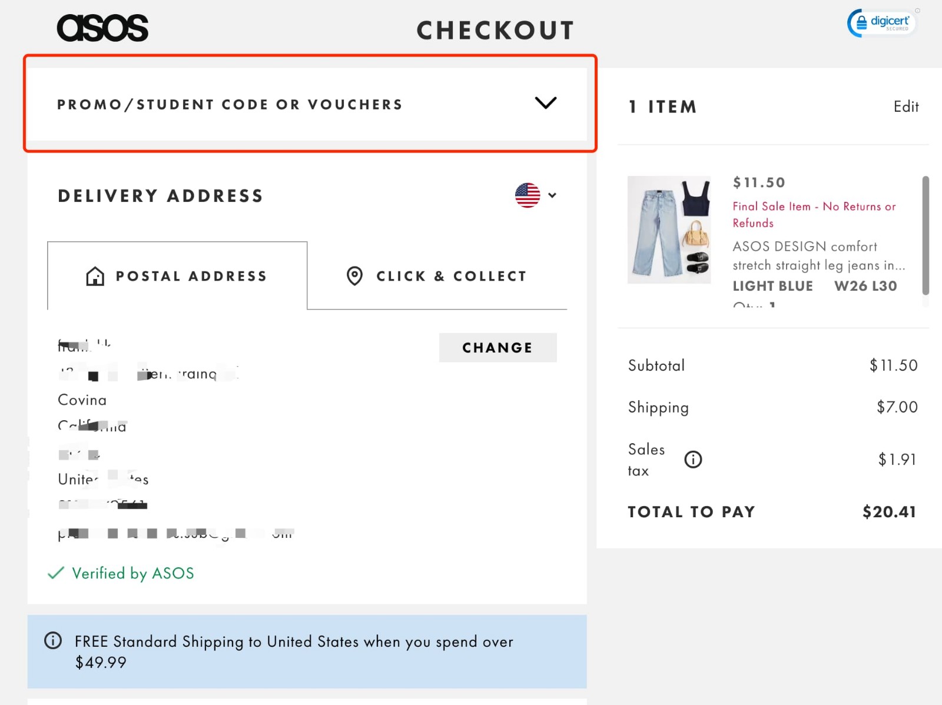This screenshot has width=942, height=705.
Task: Click the Final Sale Item notice text
Action: click(x=813, y=214)
